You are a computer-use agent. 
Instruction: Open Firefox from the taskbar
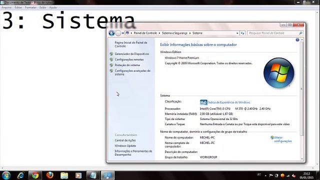click(49, 175)
